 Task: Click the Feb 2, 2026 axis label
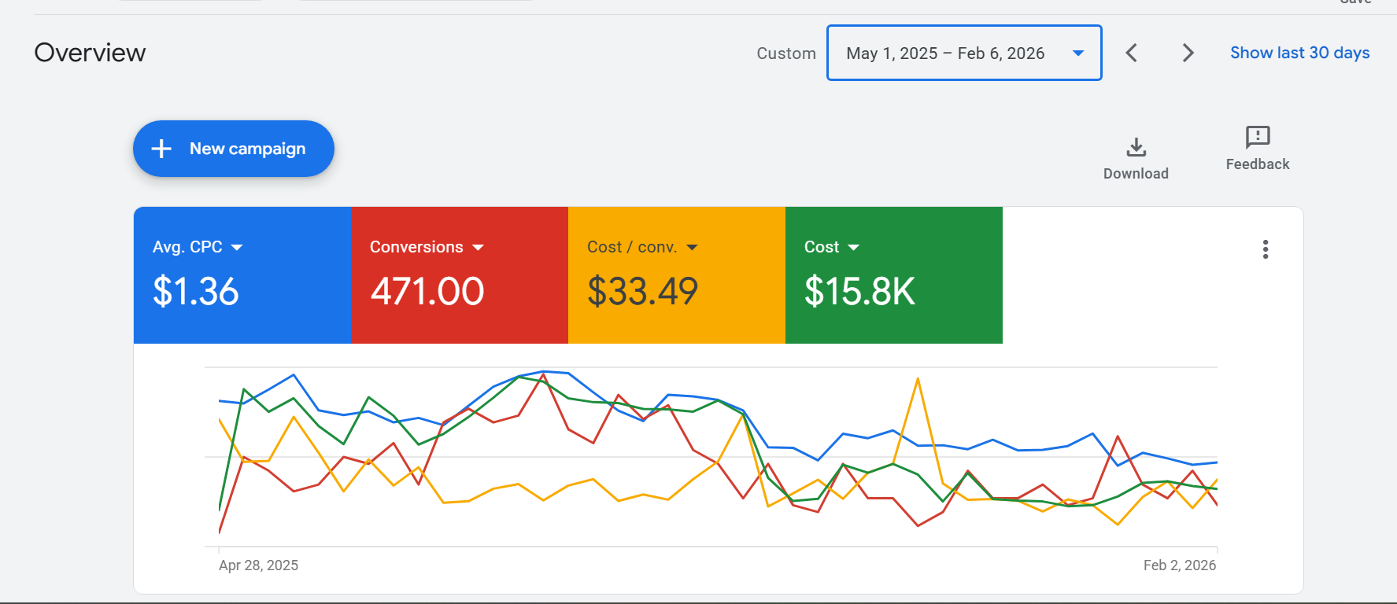(x=1179, y=565)
